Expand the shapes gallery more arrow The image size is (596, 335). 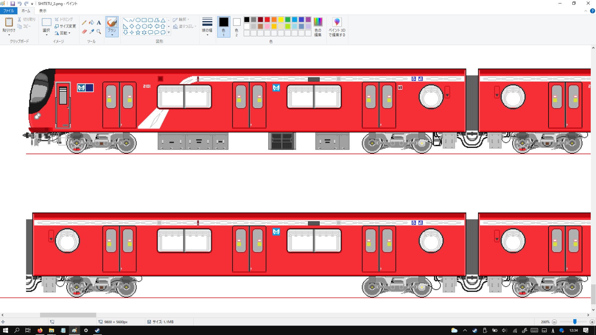[169, 32]
